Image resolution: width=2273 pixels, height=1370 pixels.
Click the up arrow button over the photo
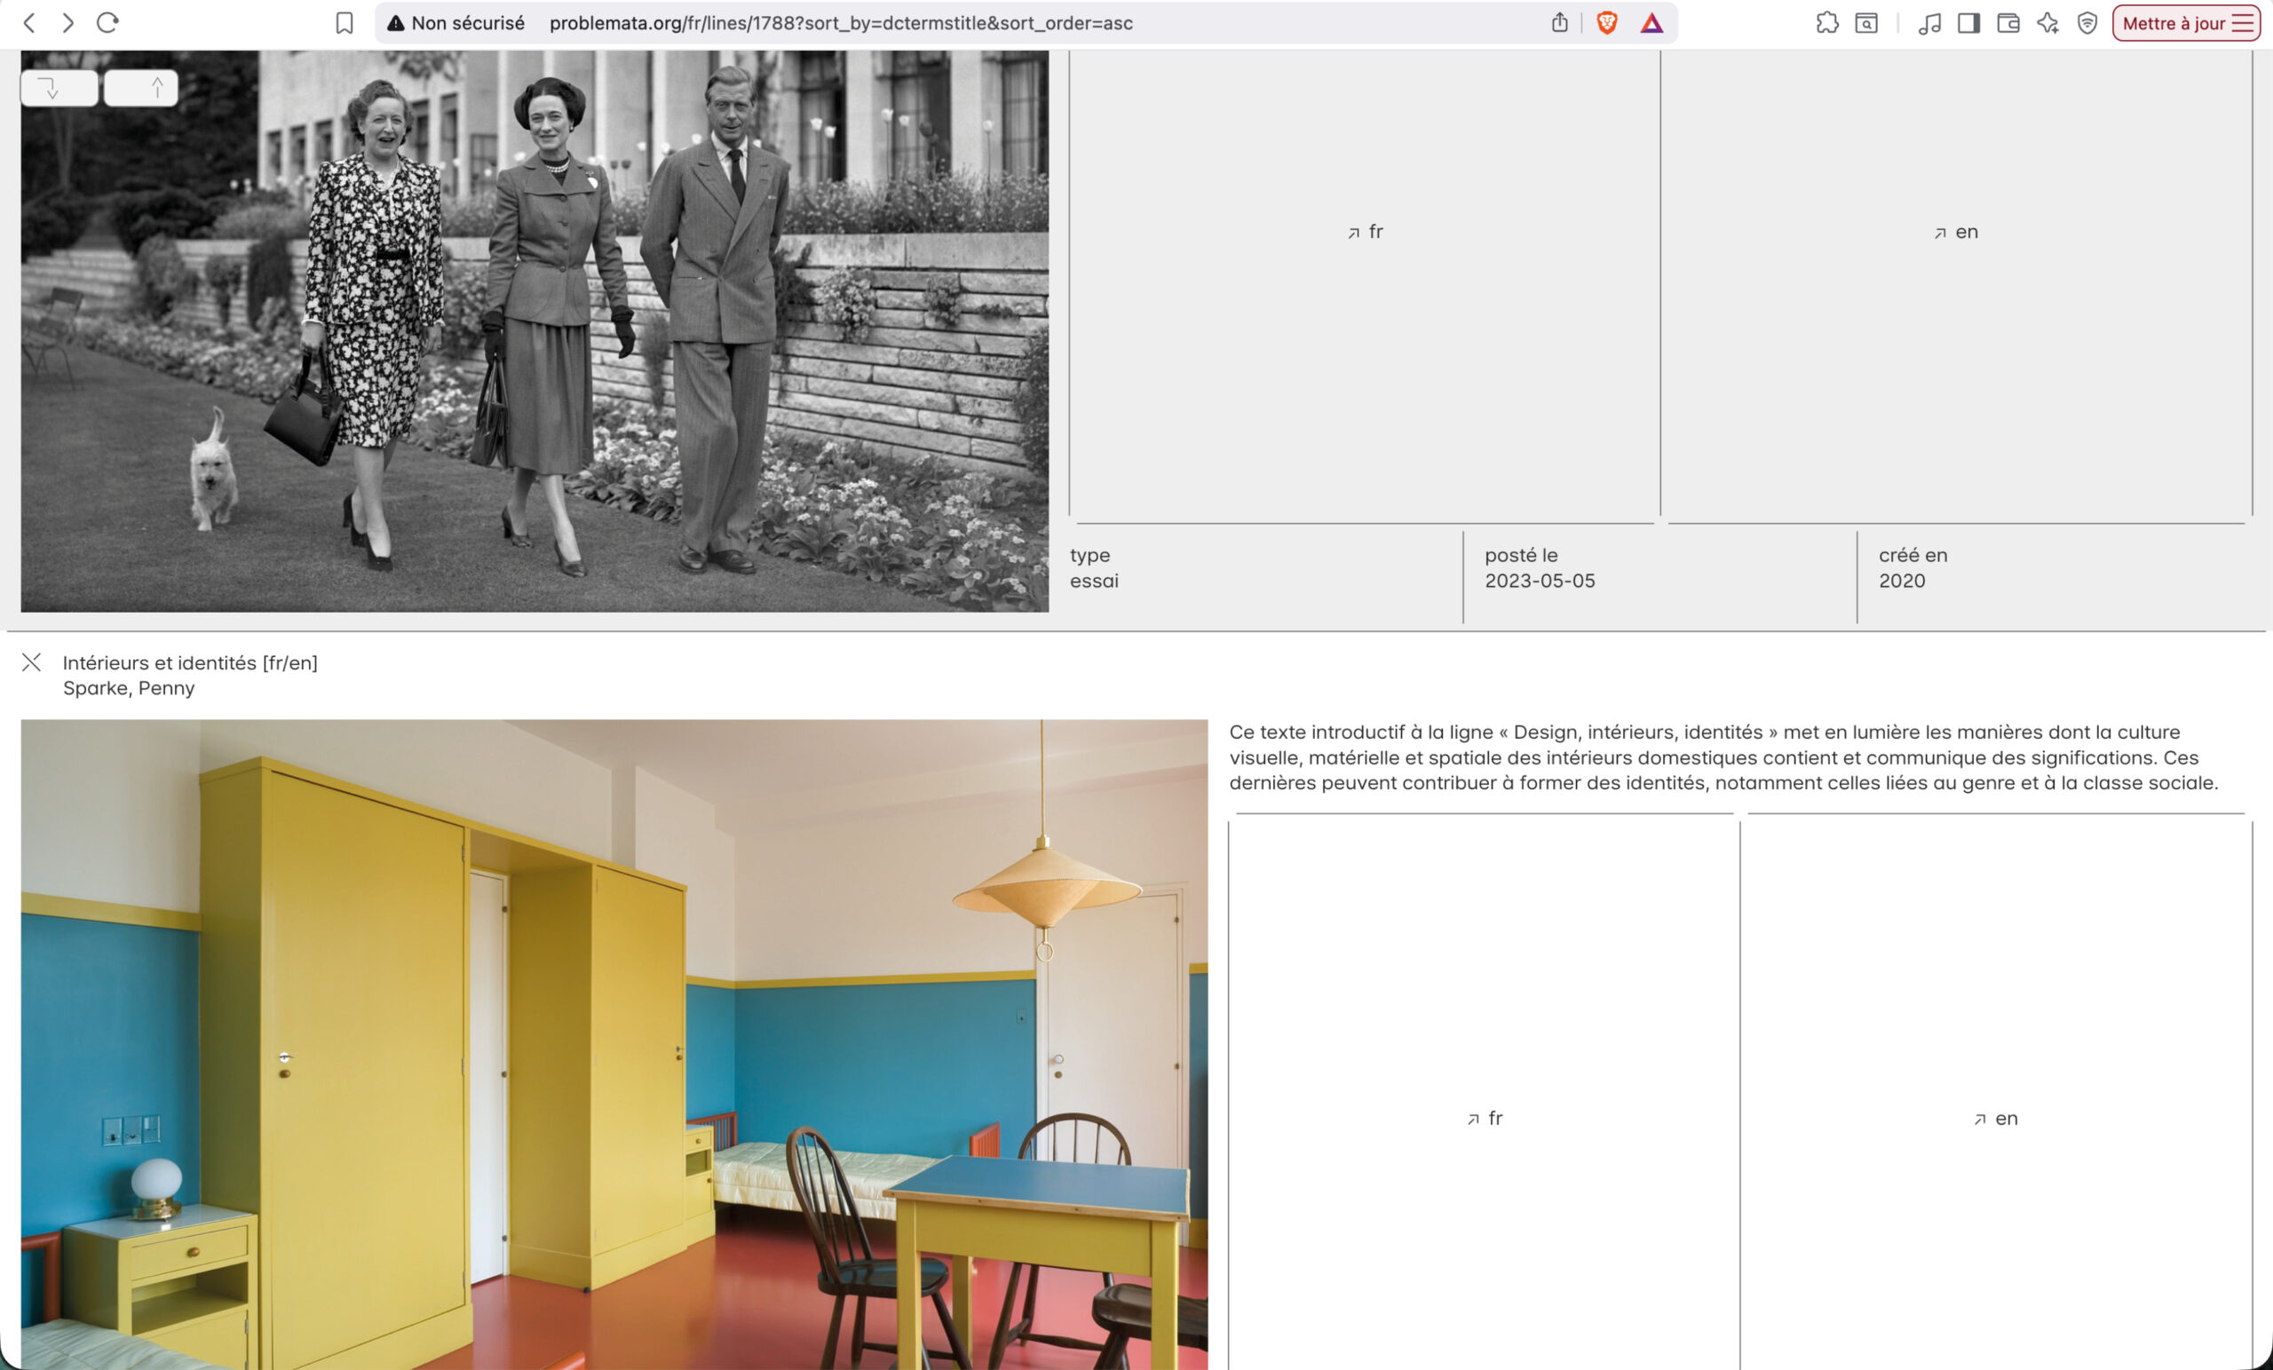(141, 89)
